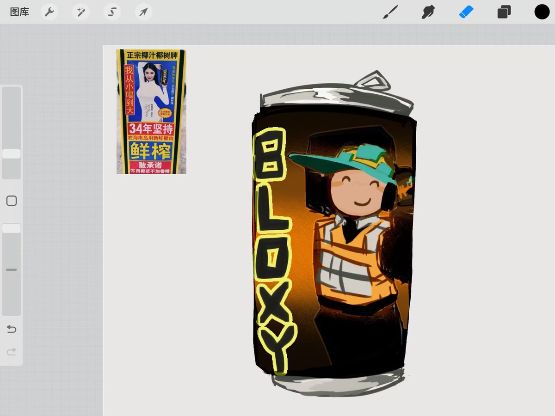Select the blue Eraser tool

[x=466, y=12]
